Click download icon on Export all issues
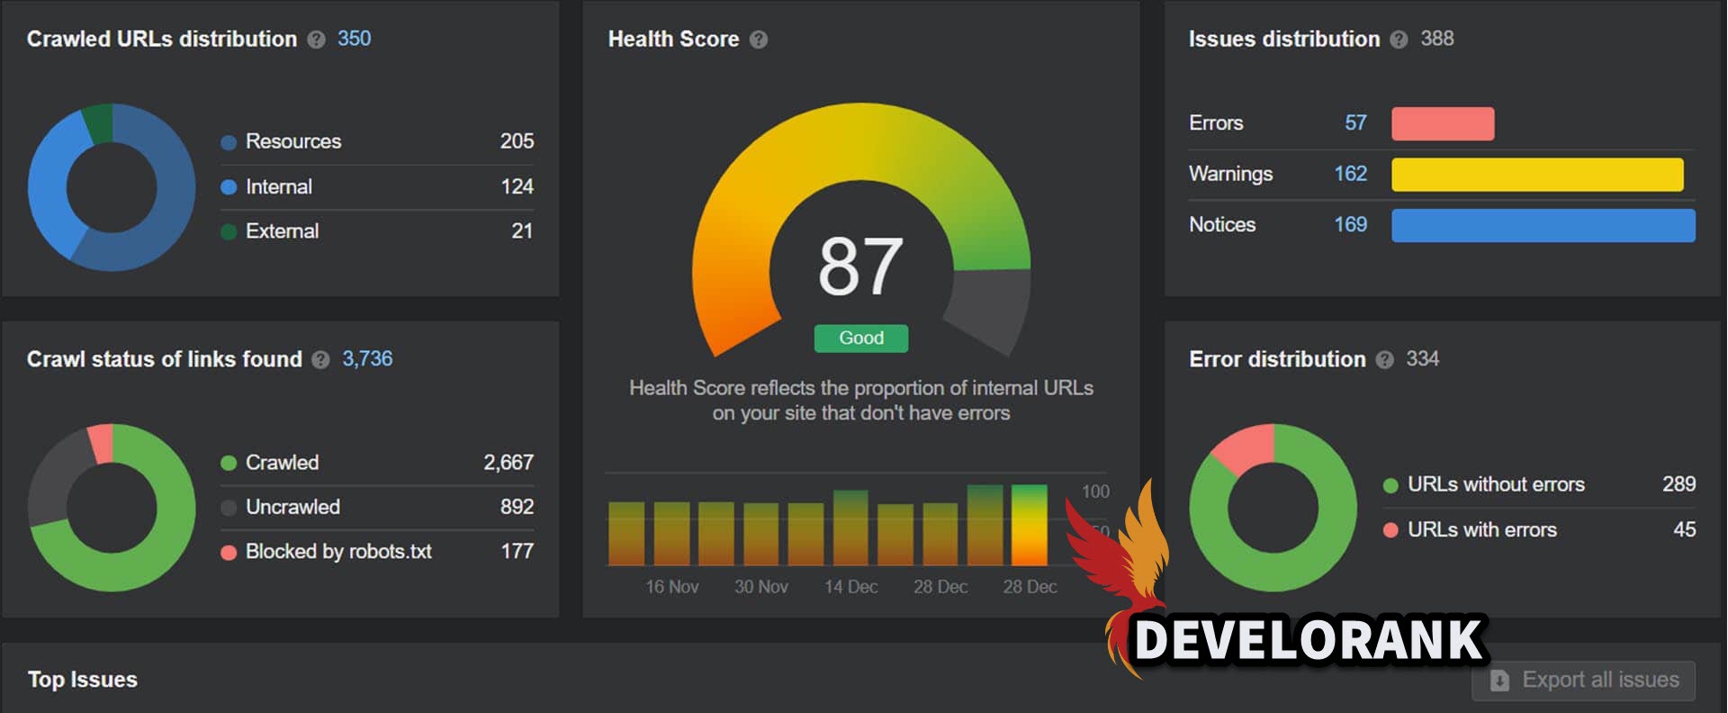 (x=1499, y=681)
